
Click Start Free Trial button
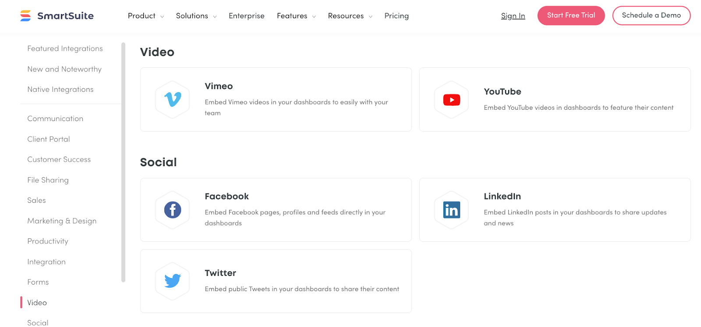[x=571, y=15]
